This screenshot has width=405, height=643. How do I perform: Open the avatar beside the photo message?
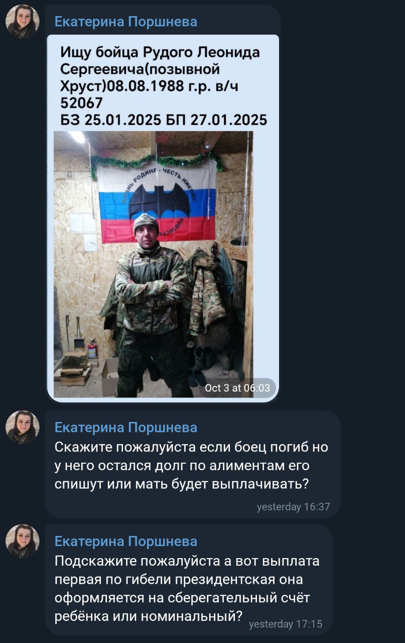coord(23,22)
